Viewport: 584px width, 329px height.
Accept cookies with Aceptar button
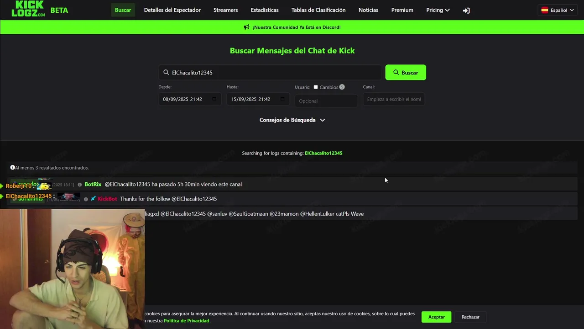point(436,317)
